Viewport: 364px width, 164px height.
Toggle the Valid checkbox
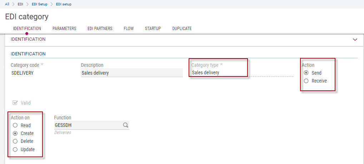pyautogui.click(x=15, y=103)
